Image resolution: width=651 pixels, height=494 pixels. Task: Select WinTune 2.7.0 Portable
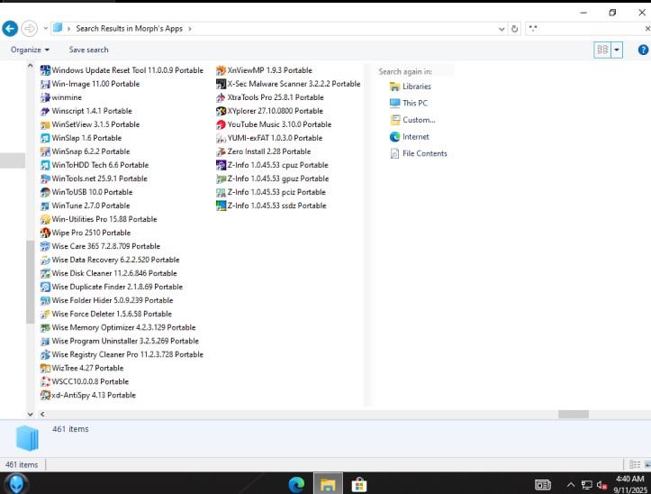click(86, 206)
